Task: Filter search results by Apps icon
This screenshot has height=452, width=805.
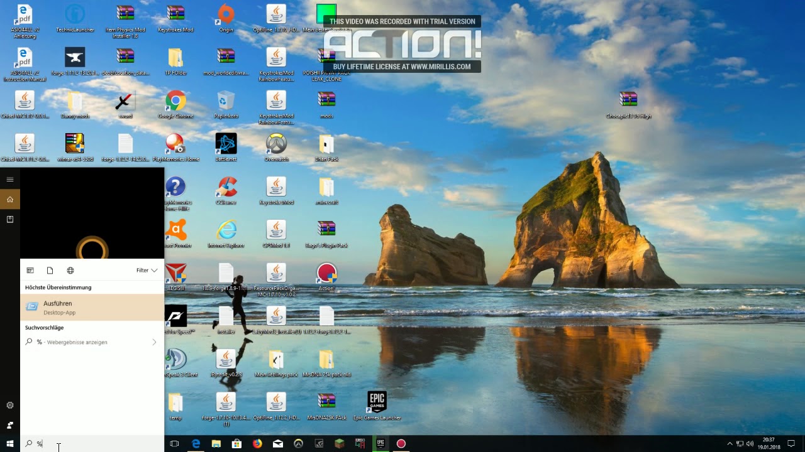Action: (30, 271)
